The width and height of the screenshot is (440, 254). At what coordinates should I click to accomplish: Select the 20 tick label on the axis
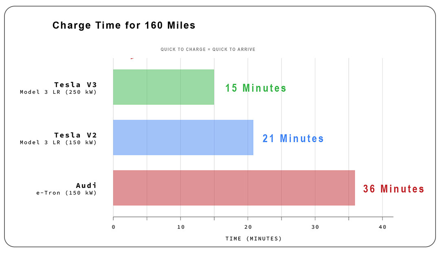[x=248, y=227]
